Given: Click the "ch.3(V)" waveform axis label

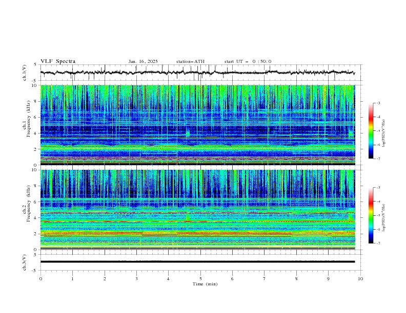Looking at the screenshot, I should (x=24, y=262).
